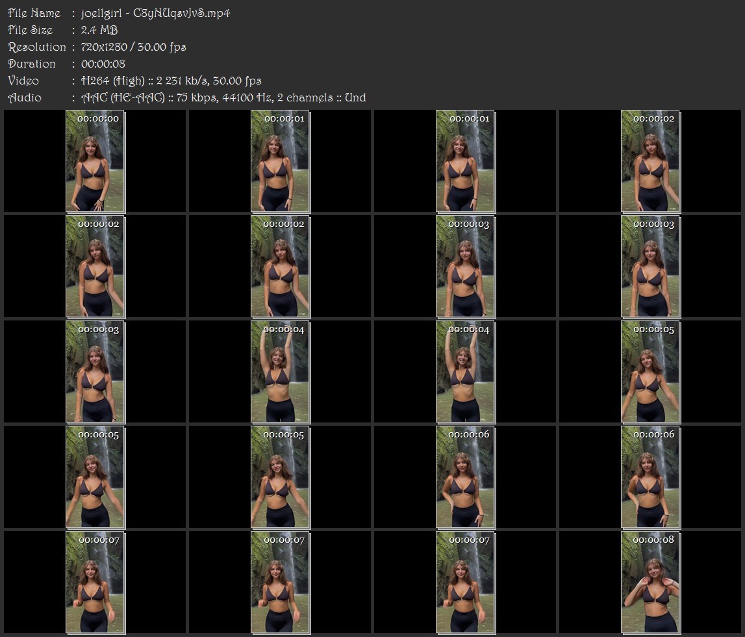This screenshot has height=637, width=745.
Task: Click the "00:00:08" duration value in the header
Action: click(x=103, y=64)
